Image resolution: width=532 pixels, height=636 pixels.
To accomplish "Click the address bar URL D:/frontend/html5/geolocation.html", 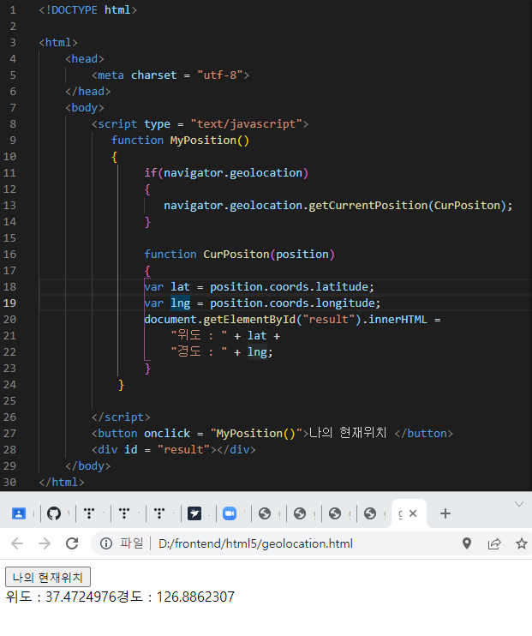I will coord(255,543).
